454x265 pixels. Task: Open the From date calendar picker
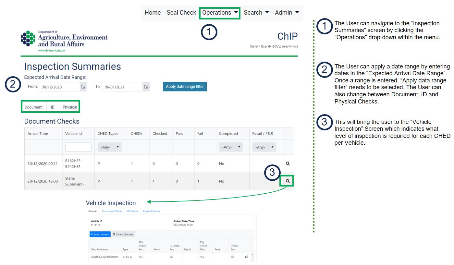(x=83, y=87)
